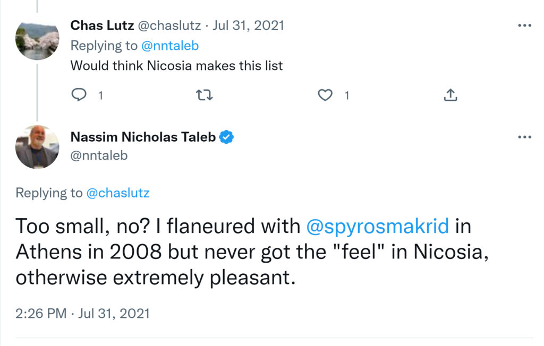Click the share icon under Chas Lutz's tweet
Screen dimensions: 544x346
coord(450,96)
